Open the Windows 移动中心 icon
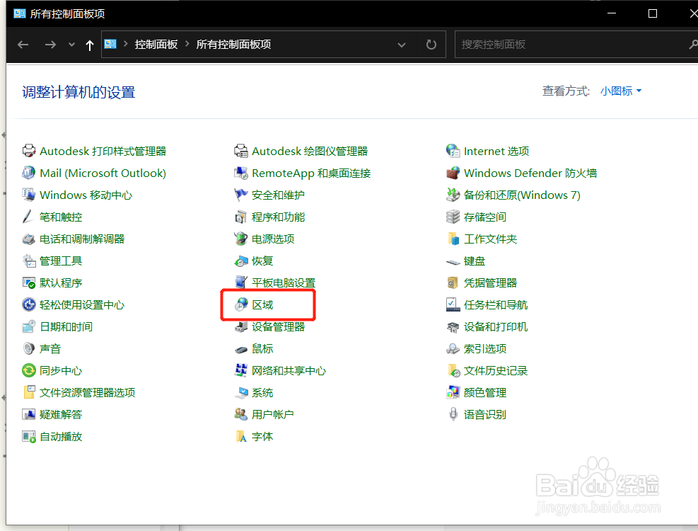 (29, 195)
